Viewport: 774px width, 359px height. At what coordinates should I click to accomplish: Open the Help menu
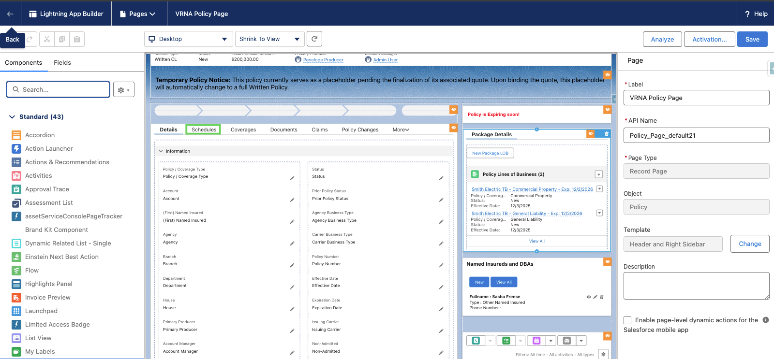click(x=756, y=14)
